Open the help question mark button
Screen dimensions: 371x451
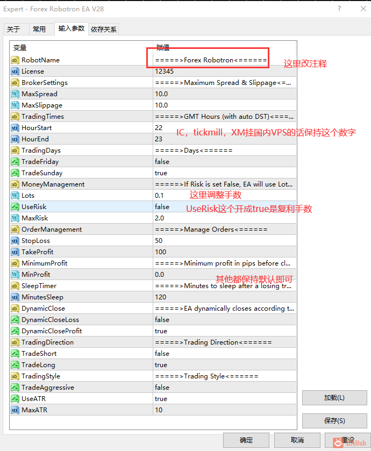pos(339,9)
